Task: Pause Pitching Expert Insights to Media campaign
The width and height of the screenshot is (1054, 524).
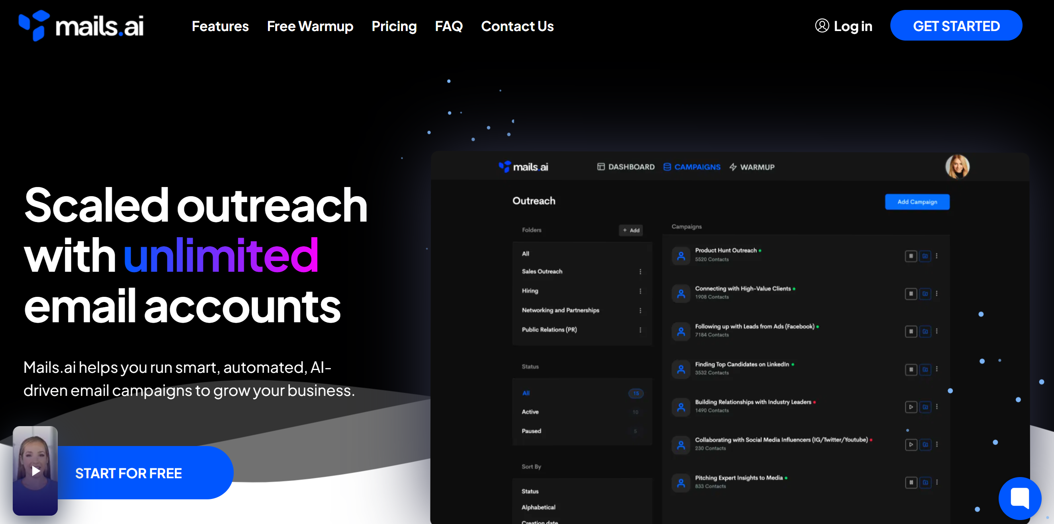Action: (911, 482)
